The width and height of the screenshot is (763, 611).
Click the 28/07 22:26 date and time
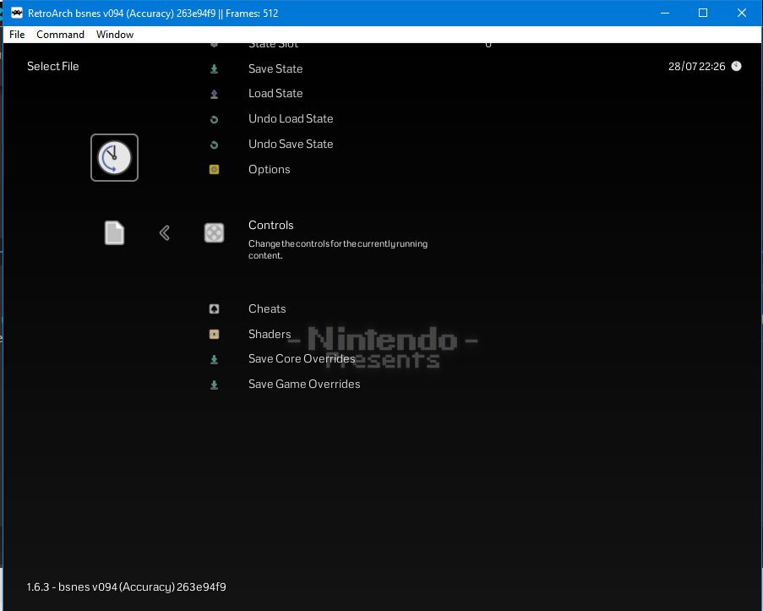point(697,66)
